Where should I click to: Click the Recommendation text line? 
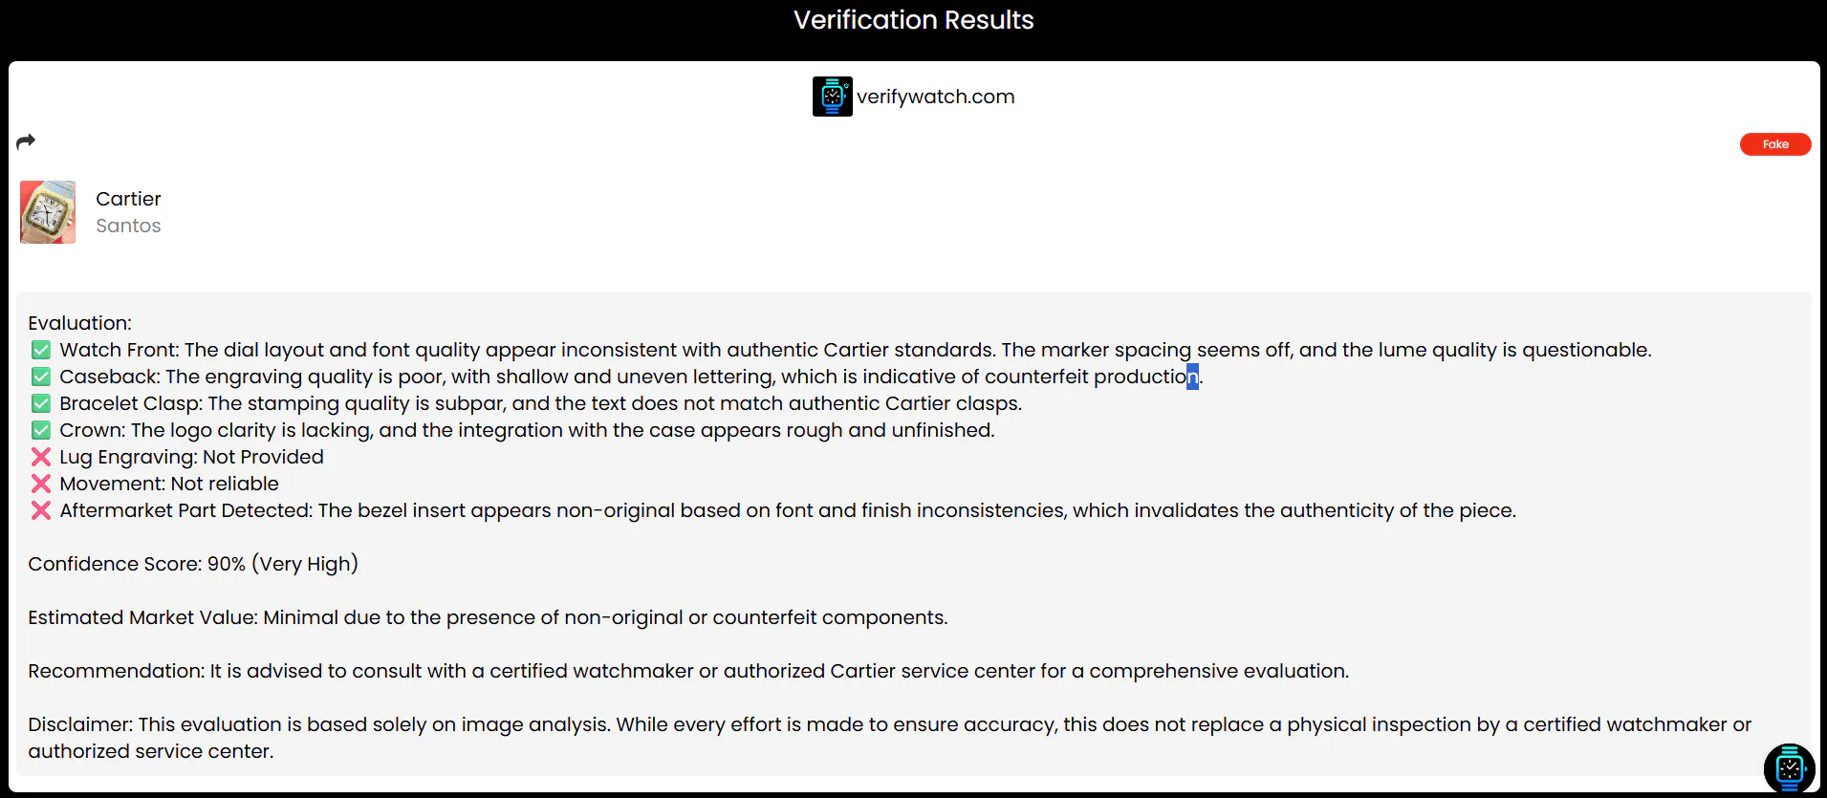pos(688,671)
